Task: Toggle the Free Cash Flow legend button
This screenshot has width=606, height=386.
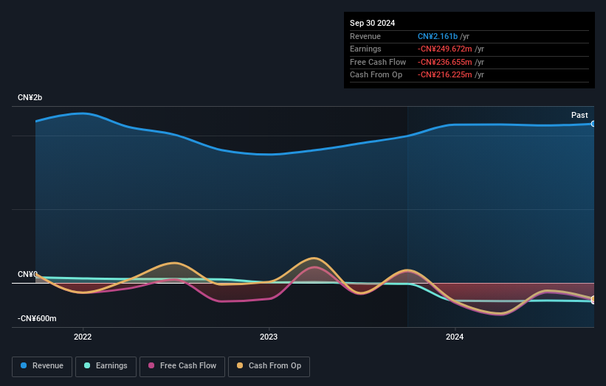Action: pos(182,366)
